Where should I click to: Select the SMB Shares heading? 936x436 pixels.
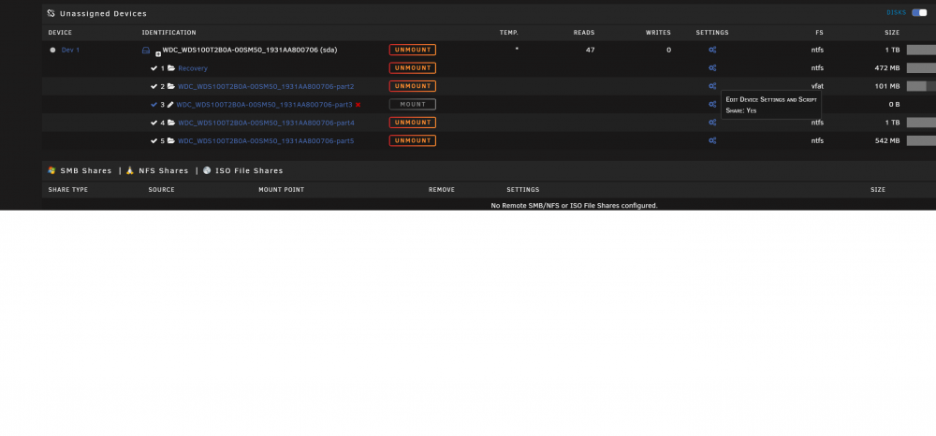(x=86, y=170)
